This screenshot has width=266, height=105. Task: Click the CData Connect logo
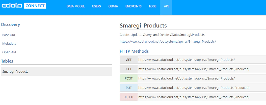[24, 6]
